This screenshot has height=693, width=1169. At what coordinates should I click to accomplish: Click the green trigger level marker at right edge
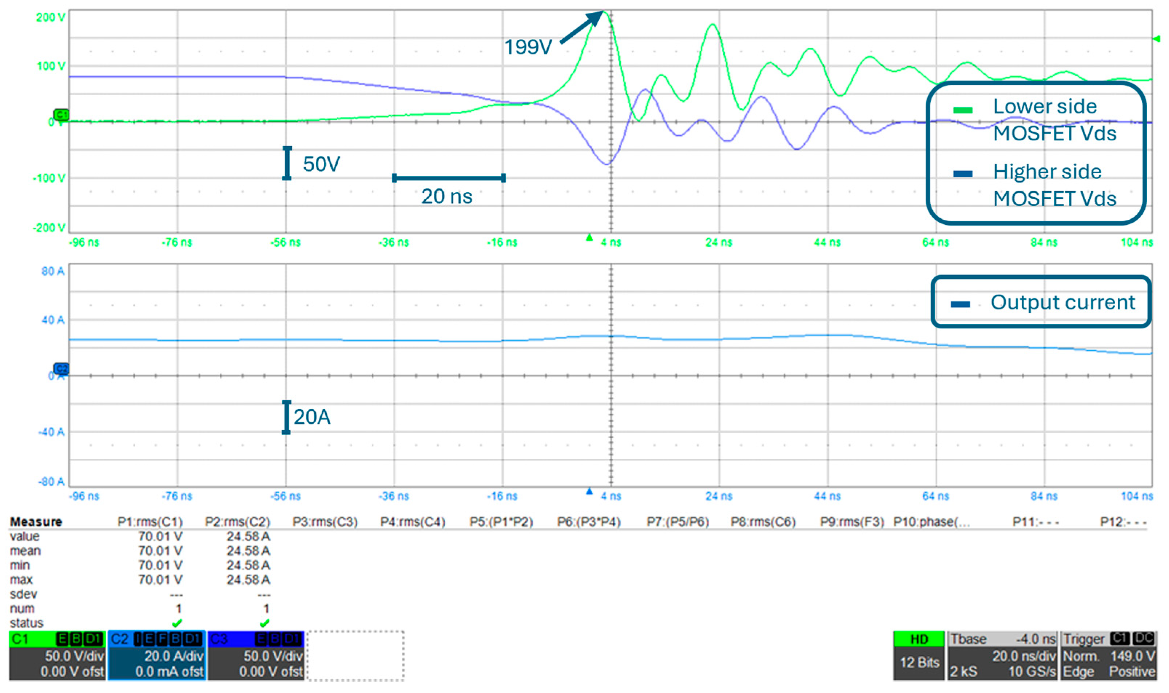1157,39
